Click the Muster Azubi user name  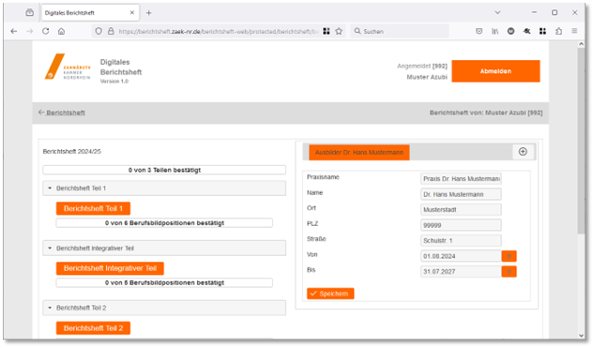pos(427,77)
